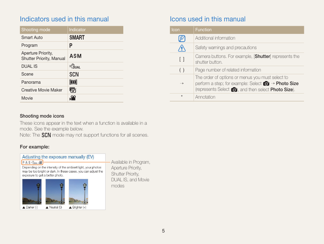Click the Movie camcorder indicator icon
Viewport: 324px width, 244px height.
pyautogui.click(x=73, y=98)
